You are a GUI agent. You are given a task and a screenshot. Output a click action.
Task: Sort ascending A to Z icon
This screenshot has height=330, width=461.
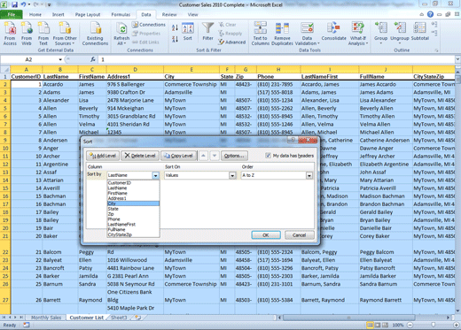tap(175, 27)
